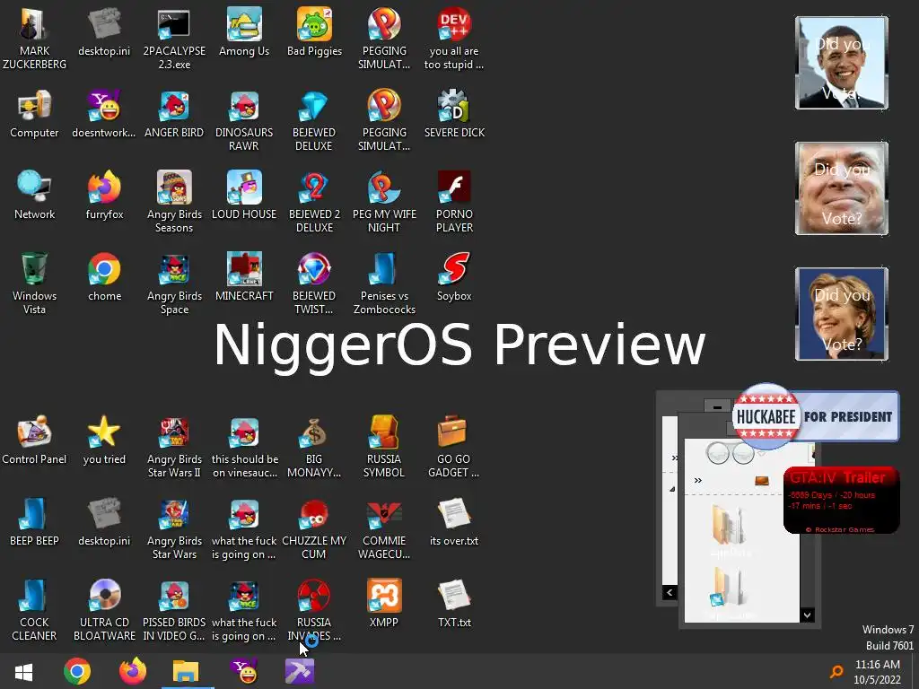
Task: Click the Rockstar Games credit in the GTA gadget
Action: pos(840,529)
